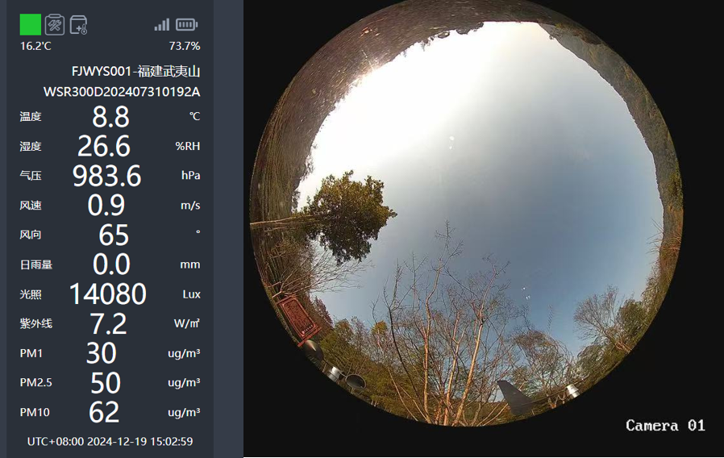Click the signal strength bars icon
Screen dimensions: 724x458
(x=161, y=24)
